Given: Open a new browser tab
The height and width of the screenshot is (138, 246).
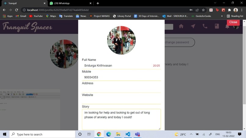Looking at the screenshot, I should pyautogui.click(x=98, y=3).
